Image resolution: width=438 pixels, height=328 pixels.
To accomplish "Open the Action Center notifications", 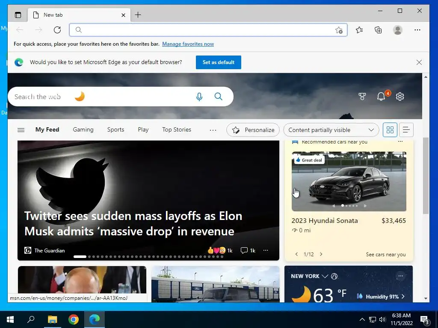I will [425, 320].
